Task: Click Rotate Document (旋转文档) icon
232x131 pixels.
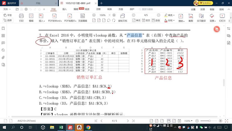Action: 122,18
